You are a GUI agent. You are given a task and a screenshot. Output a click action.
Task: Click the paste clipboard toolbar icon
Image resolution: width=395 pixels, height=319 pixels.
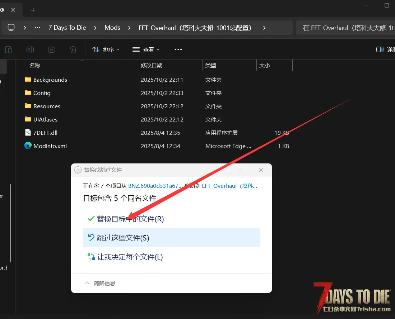(x=9, y=49)
